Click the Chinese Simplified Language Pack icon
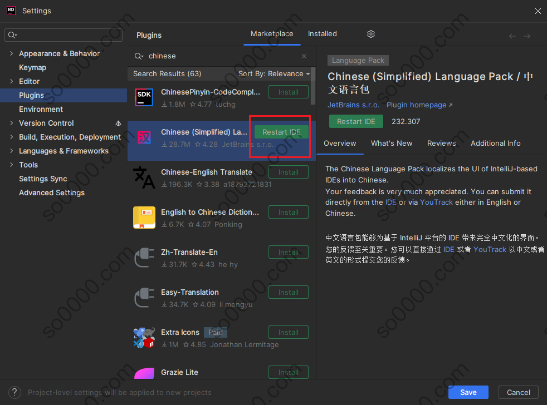Image resolution: width=547 pixels, height=405 pixels. point(144,137)
